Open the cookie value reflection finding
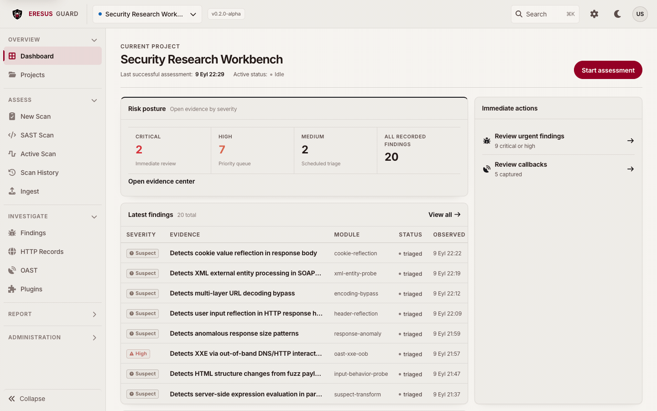 tap(243, 253)
